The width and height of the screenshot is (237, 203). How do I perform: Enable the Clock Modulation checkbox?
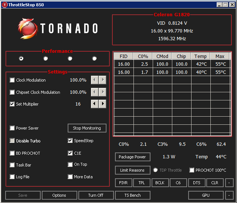click(x=12, y=80)
